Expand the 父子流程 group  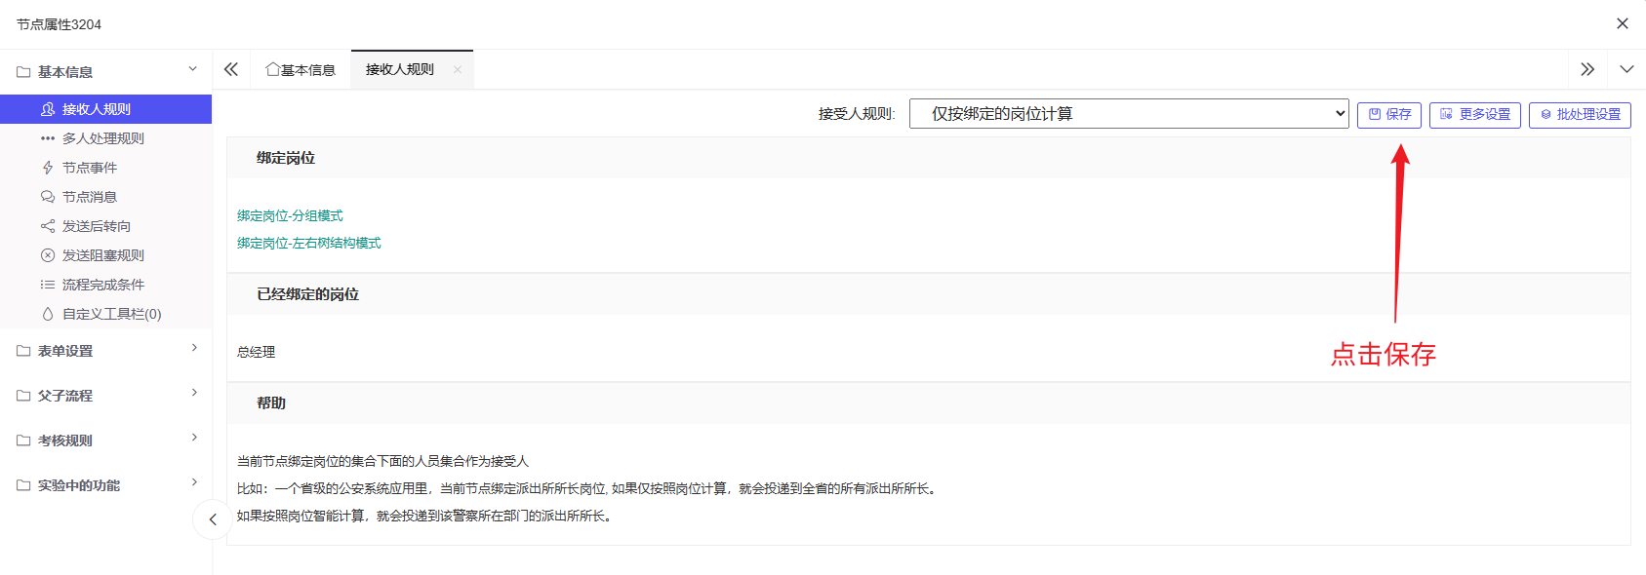(x=105, y=396)
